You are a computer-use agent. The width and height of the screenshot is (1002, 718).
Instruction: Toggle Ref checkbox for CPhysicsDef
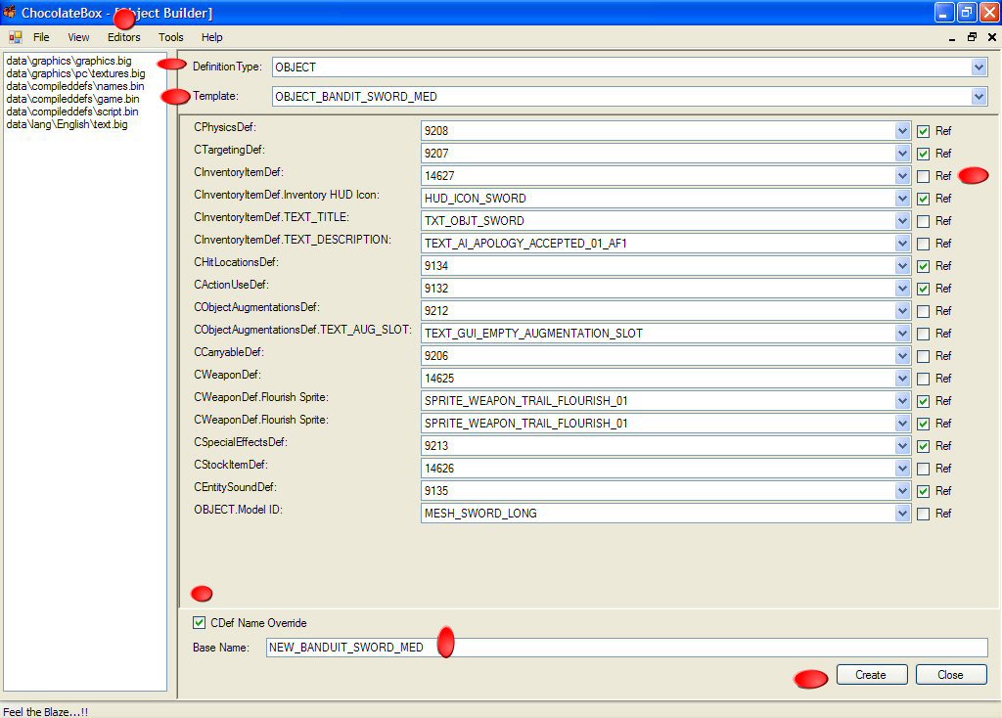[x=924, y=131]
